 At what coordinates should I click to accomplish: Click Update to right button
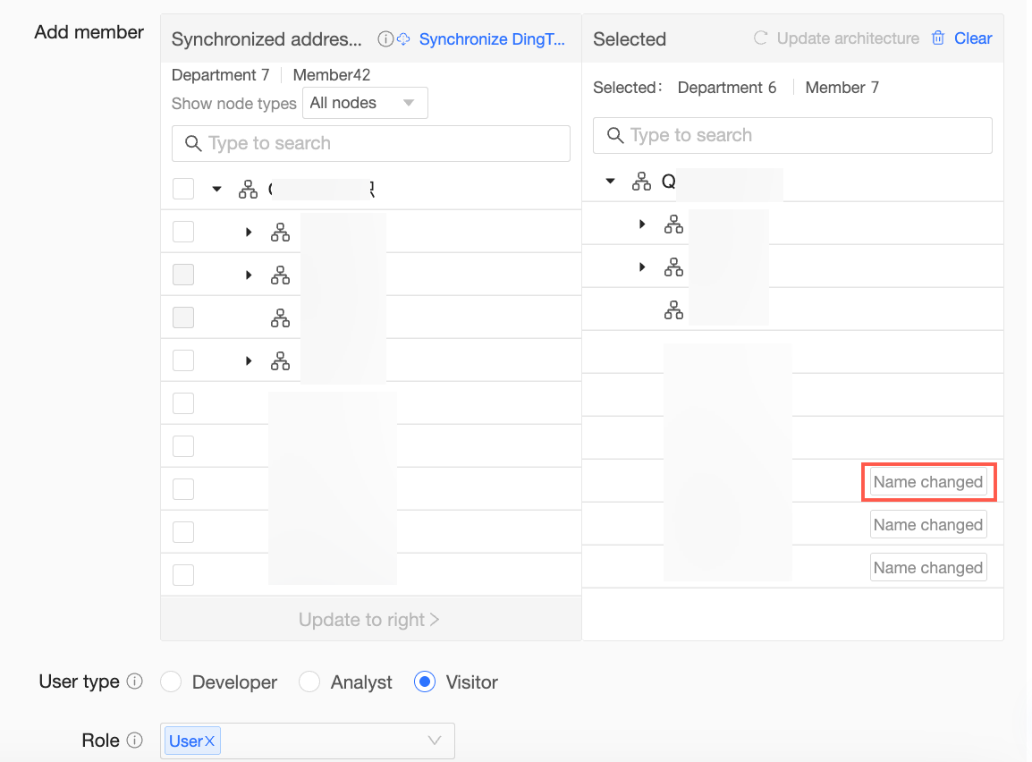[x=369, y=620]
